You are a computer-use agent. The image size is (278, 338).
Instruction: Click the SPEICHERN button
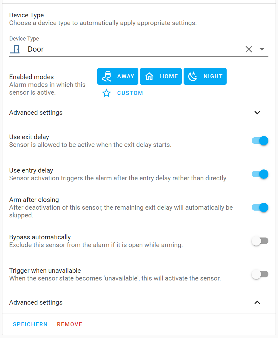(x=30, y=324)
